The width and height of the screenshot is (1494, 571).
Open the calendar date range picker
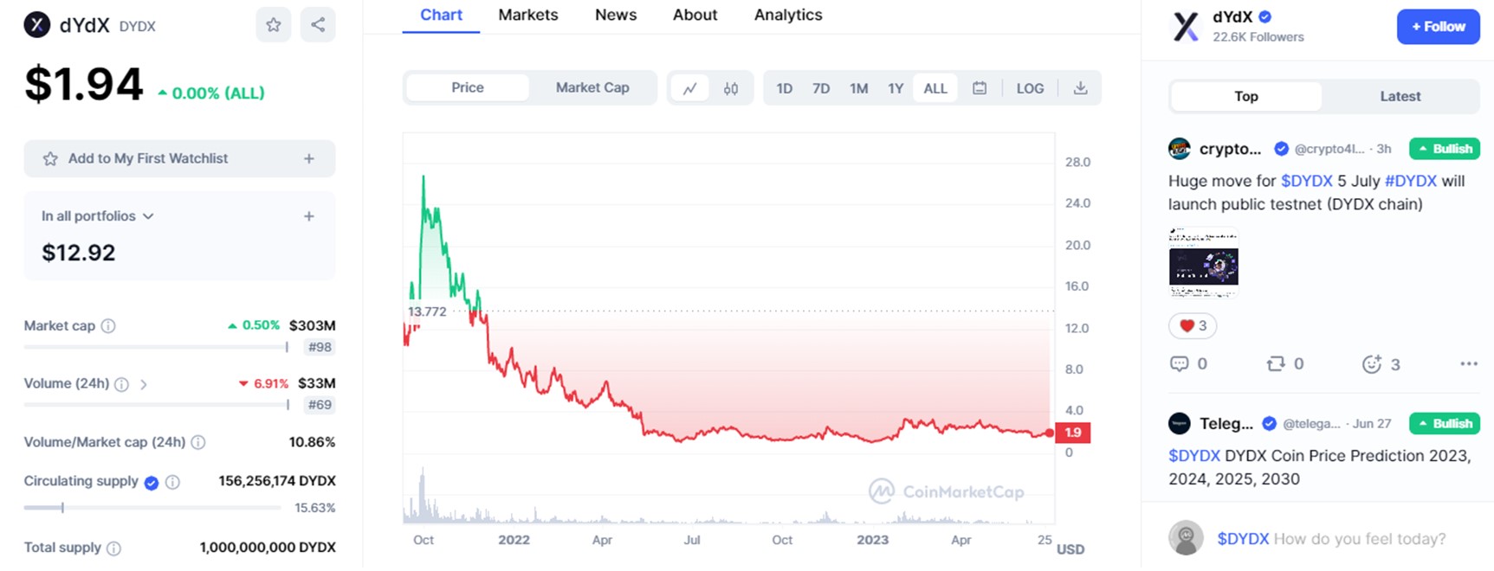click(980, 88)
